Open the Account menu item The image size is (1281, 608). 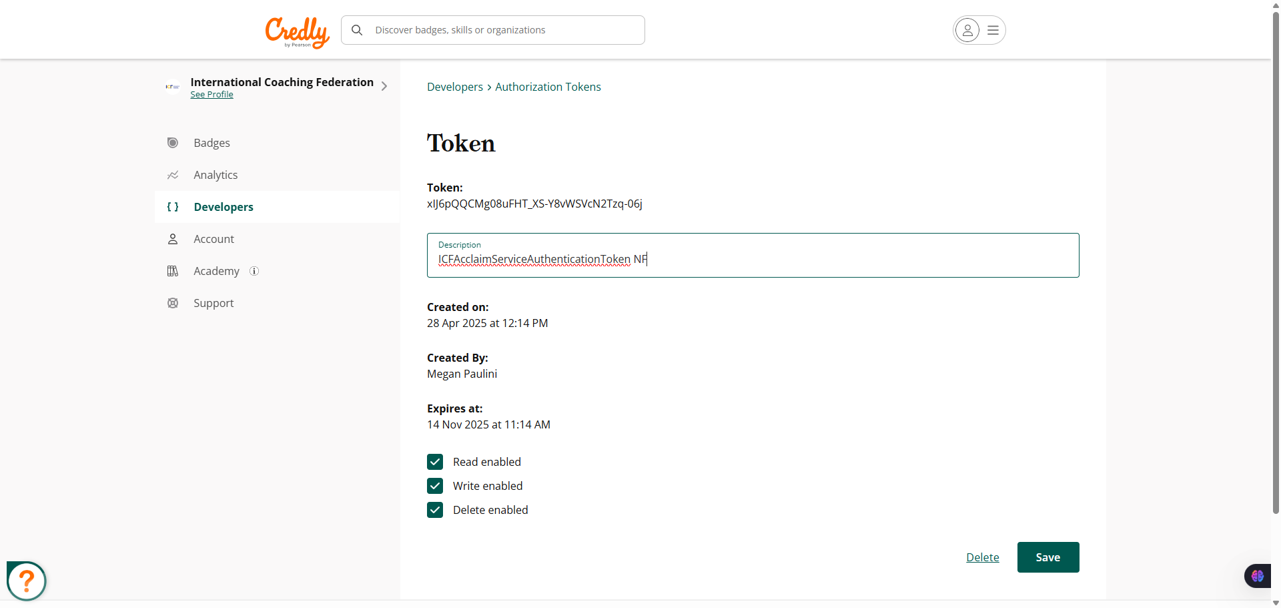coord(278,239)
